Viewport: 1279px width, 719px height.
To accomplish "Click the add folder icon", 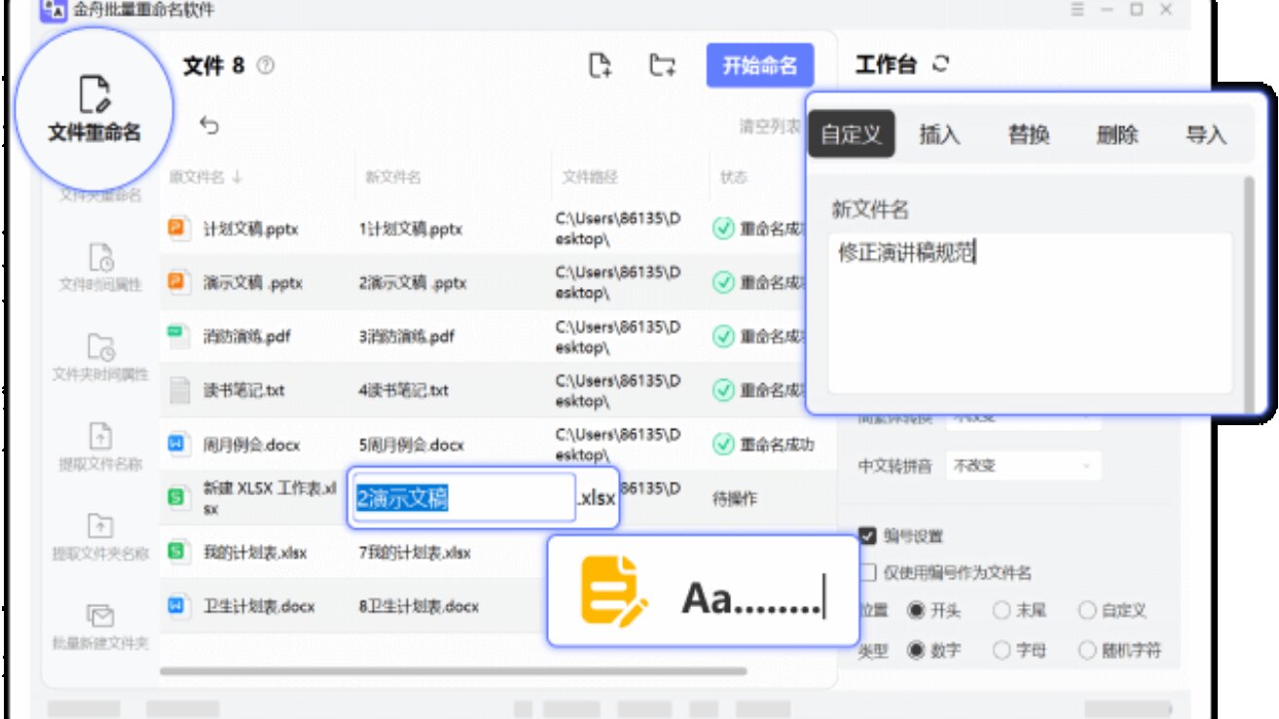I will click(x=661, y=66).
